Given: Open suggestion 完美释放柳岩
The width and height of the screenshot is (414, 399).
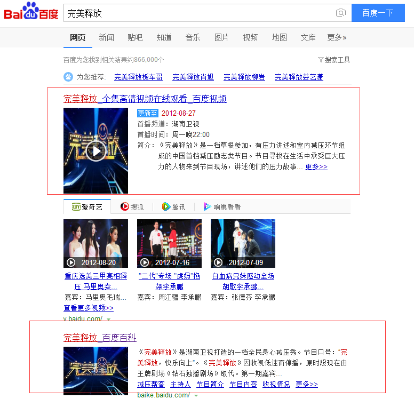Looking at the screenshot, I should pyautogui.click(x=244, y=77).
